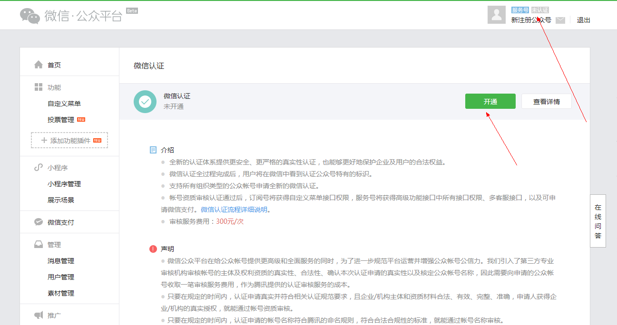Click the green 开通 button

coord(490,101)
